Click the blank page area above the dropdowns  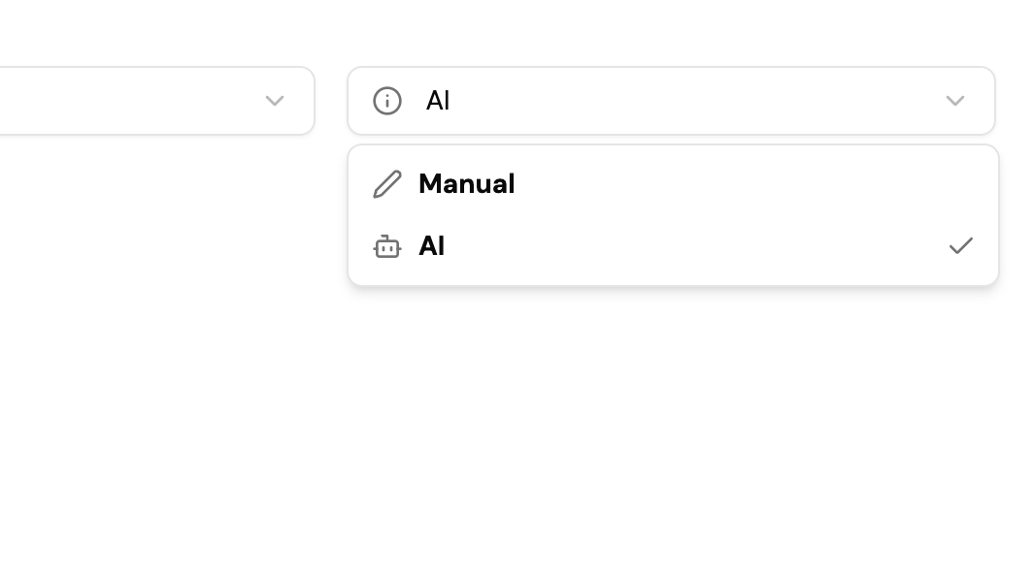pyautogui.click(x=515, y=29)
